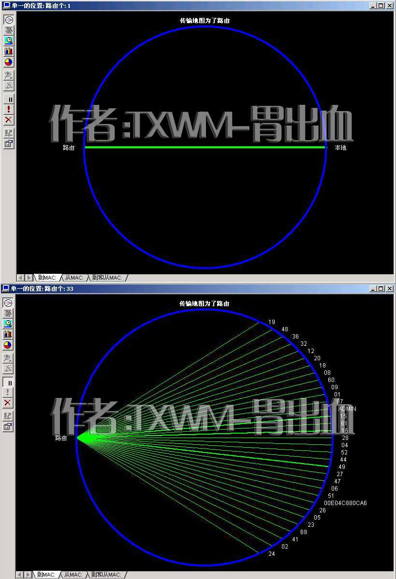Toggle the pause button in the 路由个: 1 window
This screenshot has width=396, height=579.
[x=9, y=99]
